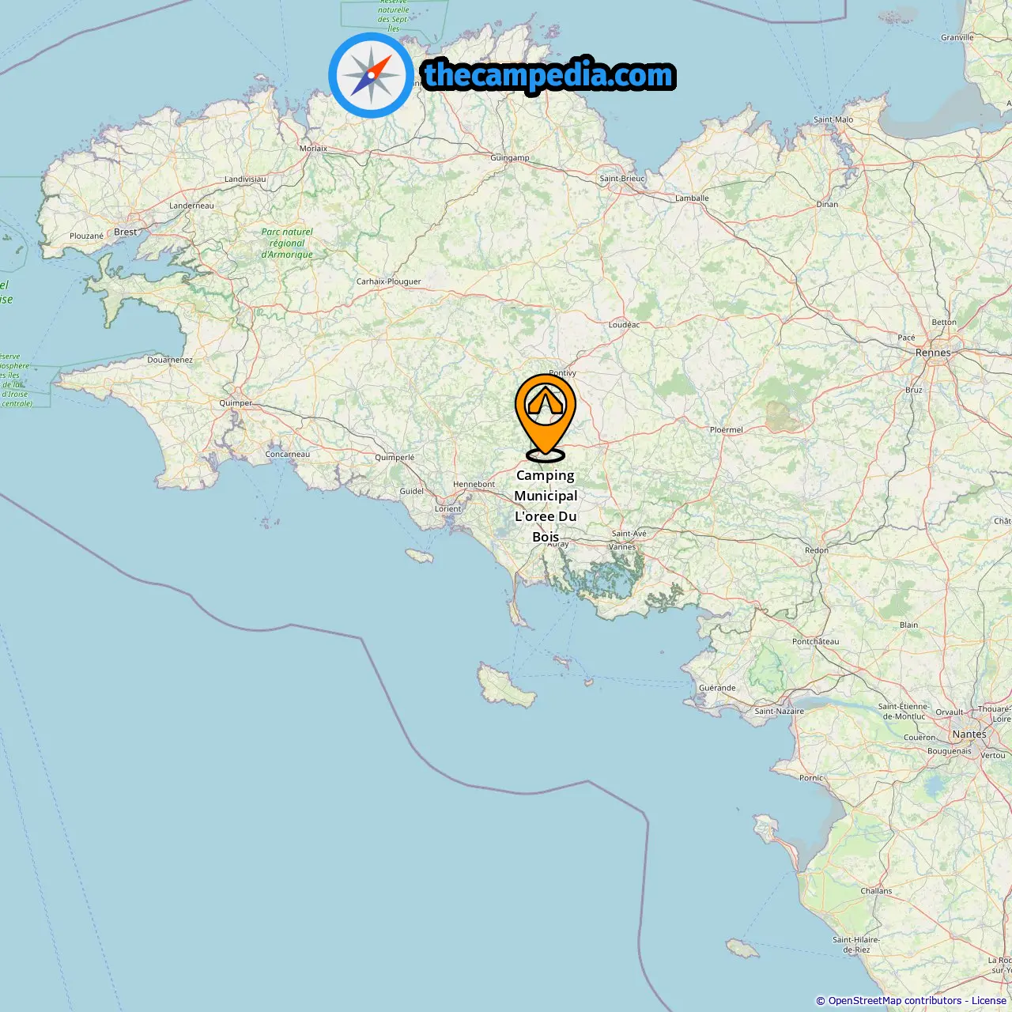This screenshot has height=1012, width=1012.
Task: Open the License link in attribution
Action: click(988, 1001)
